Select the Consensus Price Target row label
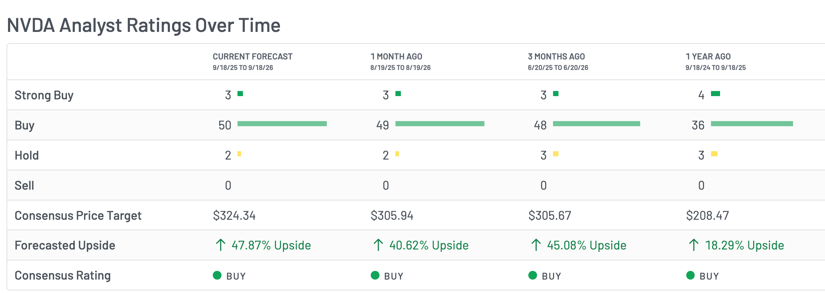This screenshot has height=293, width=825. [x=78, y=215]
